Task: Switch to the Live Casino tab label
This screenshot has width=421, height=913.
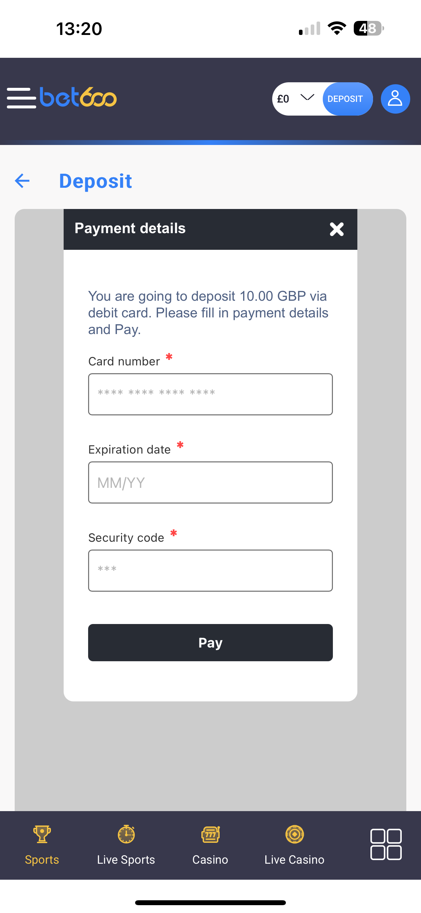Action: point(294,859)
